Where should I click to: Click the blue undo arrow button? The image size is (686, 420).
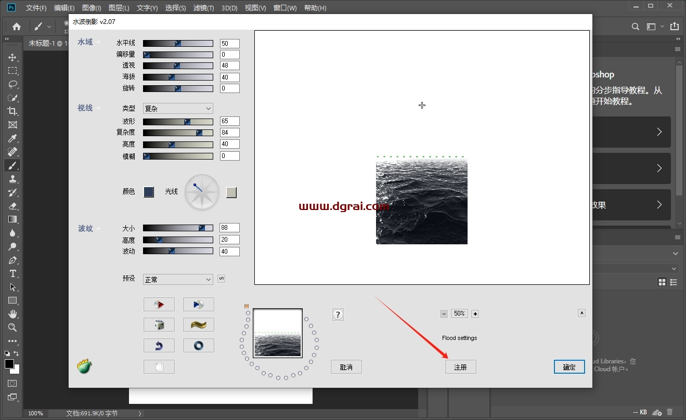(159, 345)
